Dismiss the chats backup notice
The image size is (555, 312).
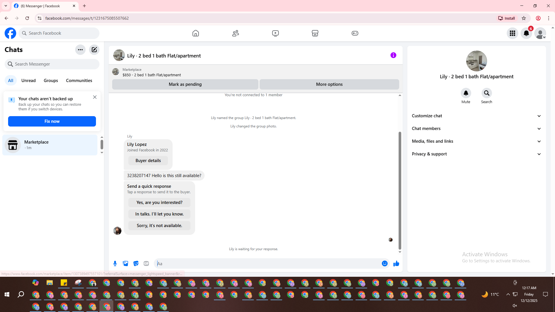pyautogui.click(x=95, y=97)
